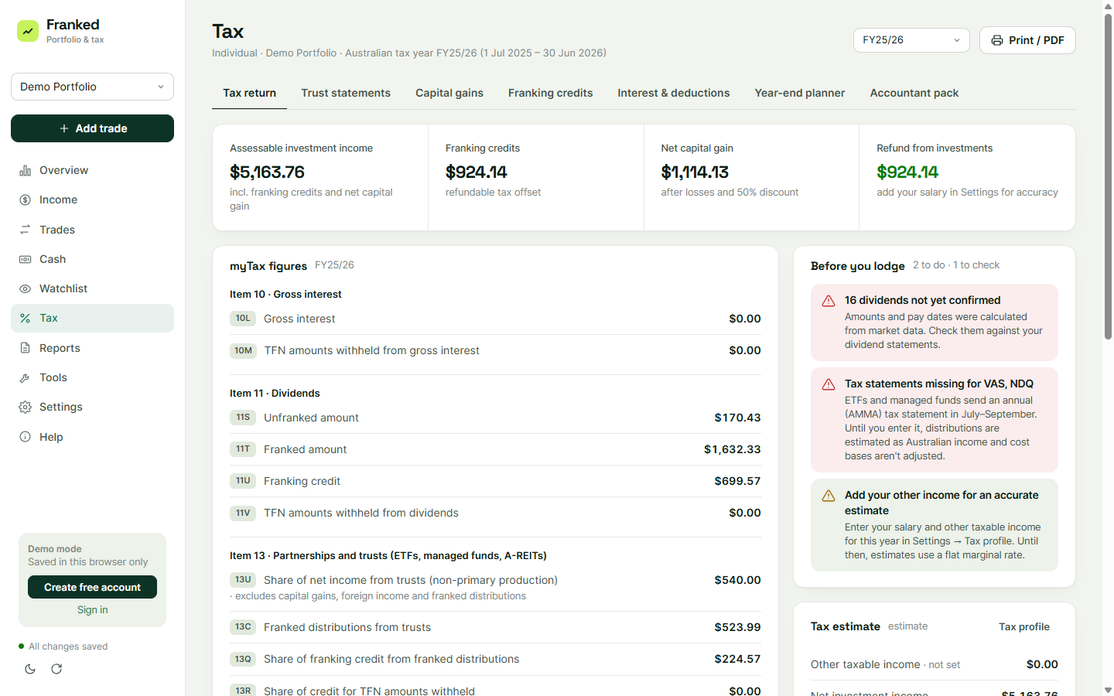Viewport: 1114px width, 696px height.
Task: Click the 16 dividends not yet confirmed heading
Action: 922,300
